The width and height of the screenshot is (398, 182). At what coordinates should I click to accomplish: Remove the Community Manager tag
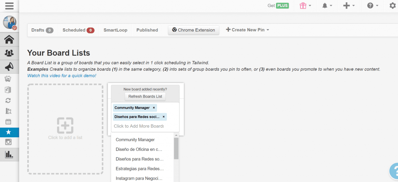tap(154, 108)
